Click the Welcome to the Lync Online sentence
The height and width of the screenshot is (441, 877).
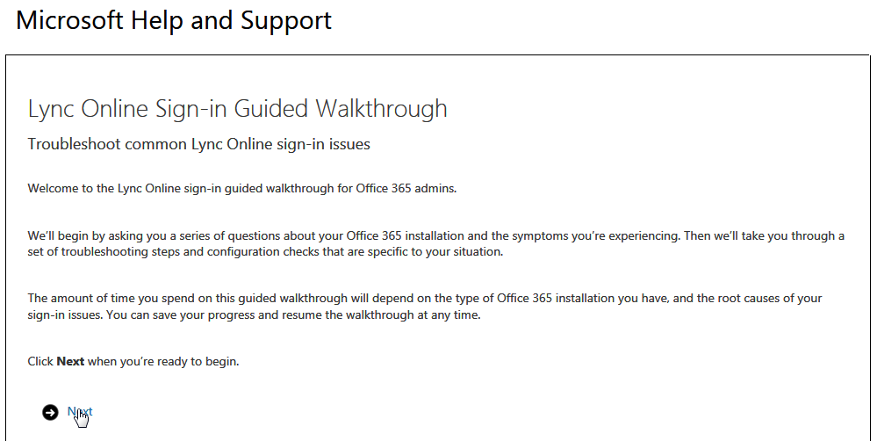[241, 188]
